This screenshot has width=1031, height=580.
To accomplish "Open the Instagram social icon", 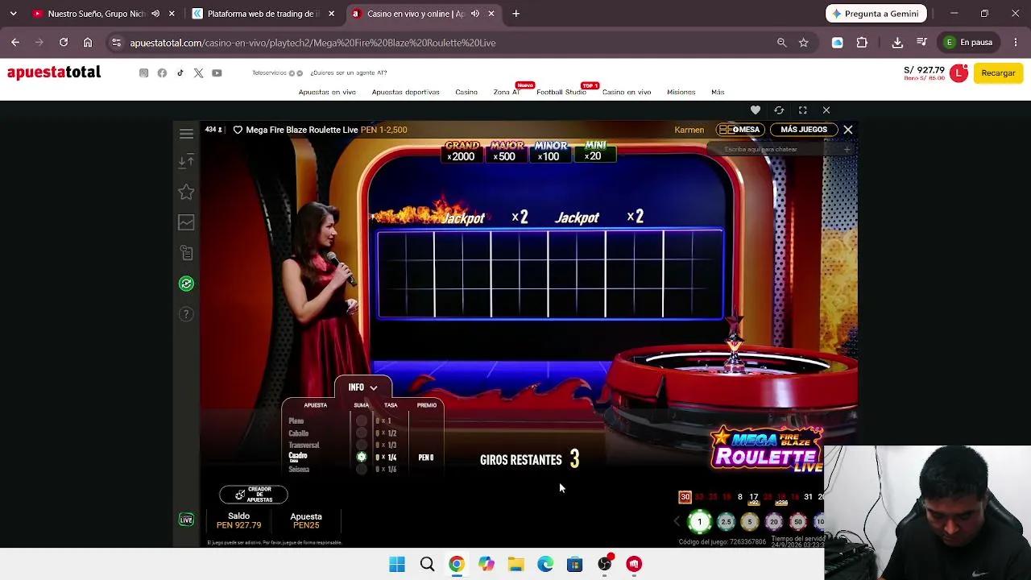I will point(143,72).
